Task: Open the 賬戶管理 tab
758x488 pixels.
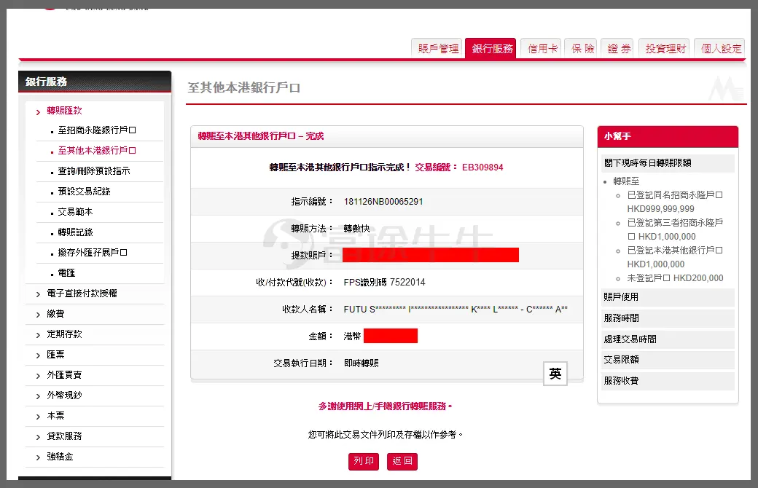Action: tap(438, 49)
